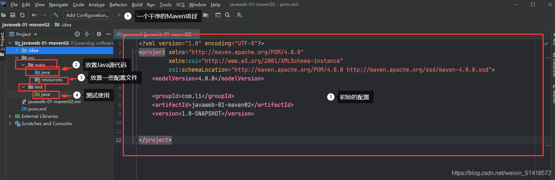The width and height of the screenshot is (555, 180).
Task: Click the Translate toolbar icon
Action: [240, 15]
